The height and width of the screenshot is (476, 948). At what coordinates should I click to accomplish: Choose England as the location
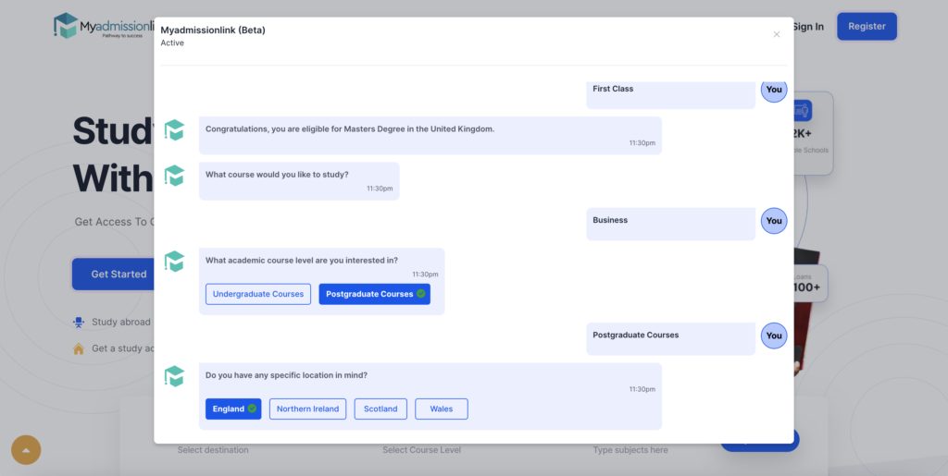pyautogui.click(x=233, y=409)
